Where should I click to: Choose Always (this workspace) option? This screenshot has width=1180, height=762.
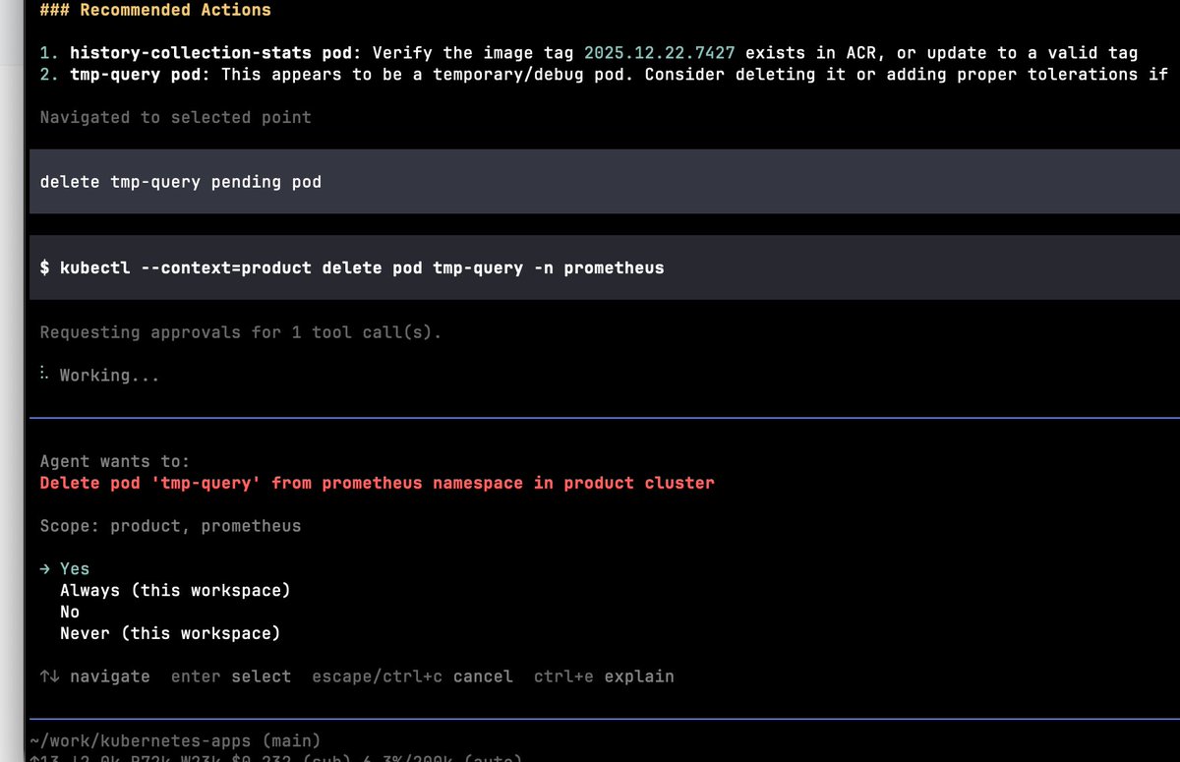coord(175,591)
